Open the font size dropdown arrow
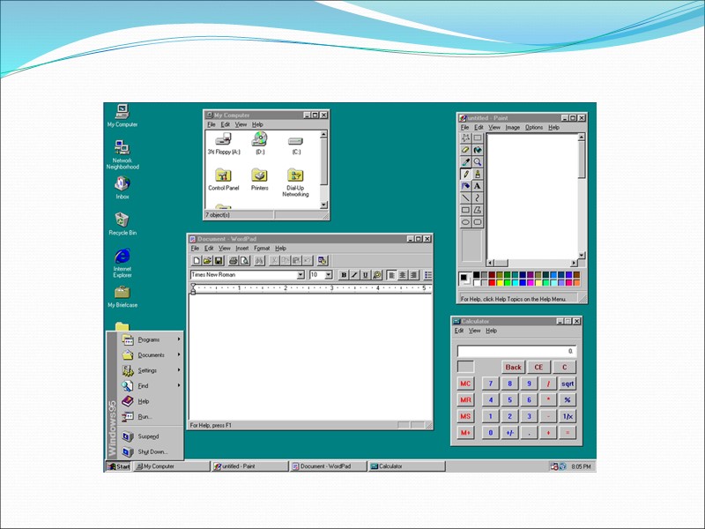This screenshot has height=529, width=705. pyautogui.click(x=329, y=275)
